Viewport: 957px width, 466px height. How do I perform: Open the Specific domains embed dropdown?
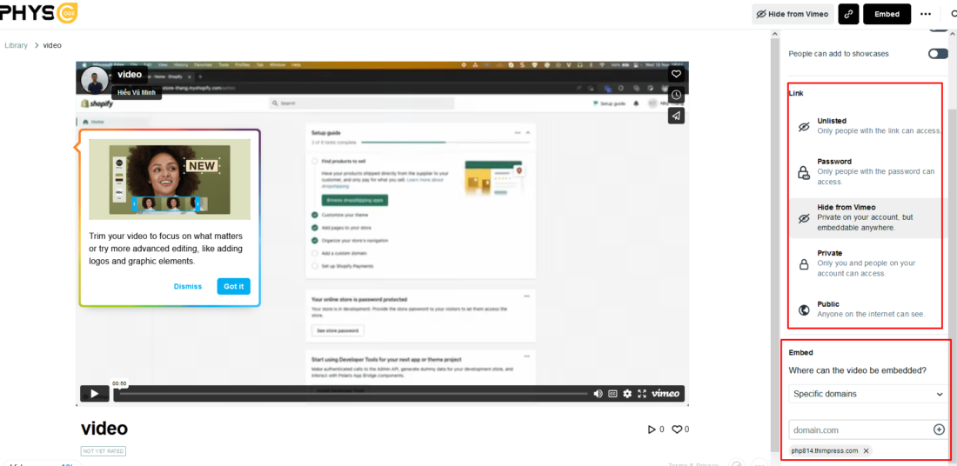tap(868, 394)
